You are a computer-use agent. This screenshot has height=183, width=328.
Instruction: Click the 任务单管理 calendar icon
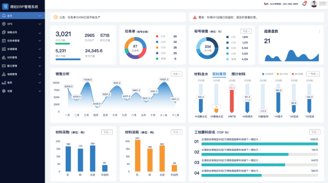coord(4,41)
